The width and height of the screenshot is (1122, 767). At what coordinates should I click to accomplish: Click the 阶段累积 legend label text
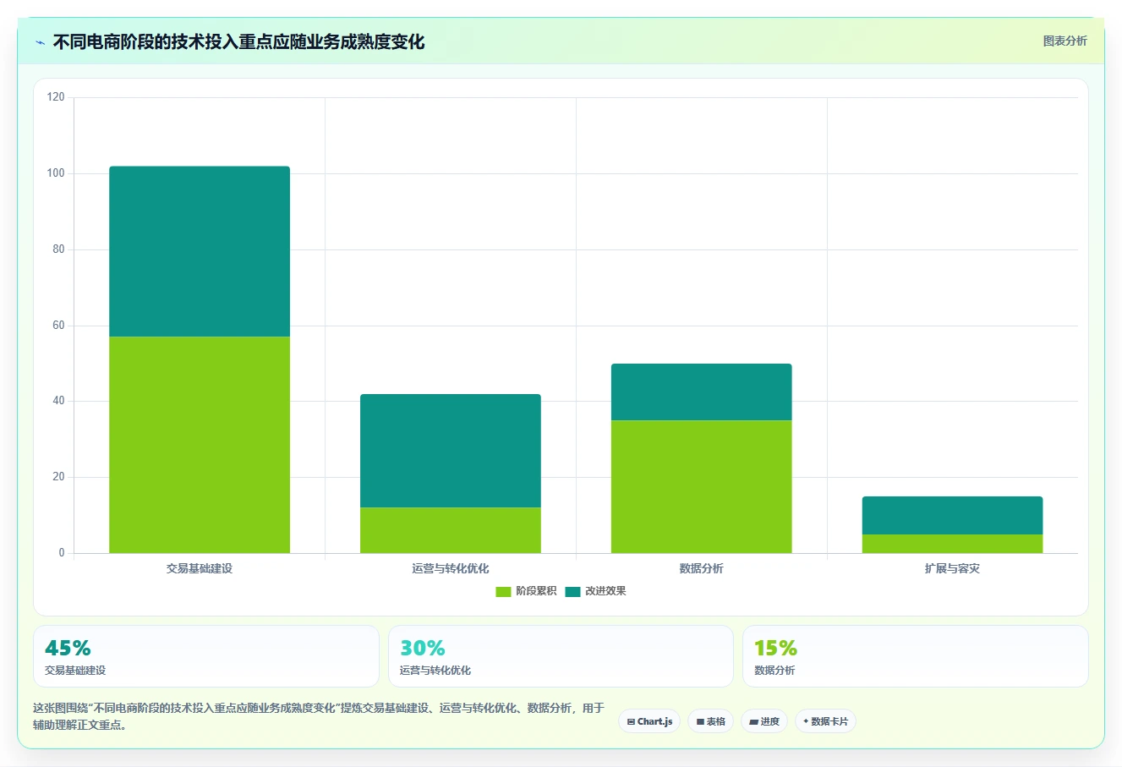536,591
